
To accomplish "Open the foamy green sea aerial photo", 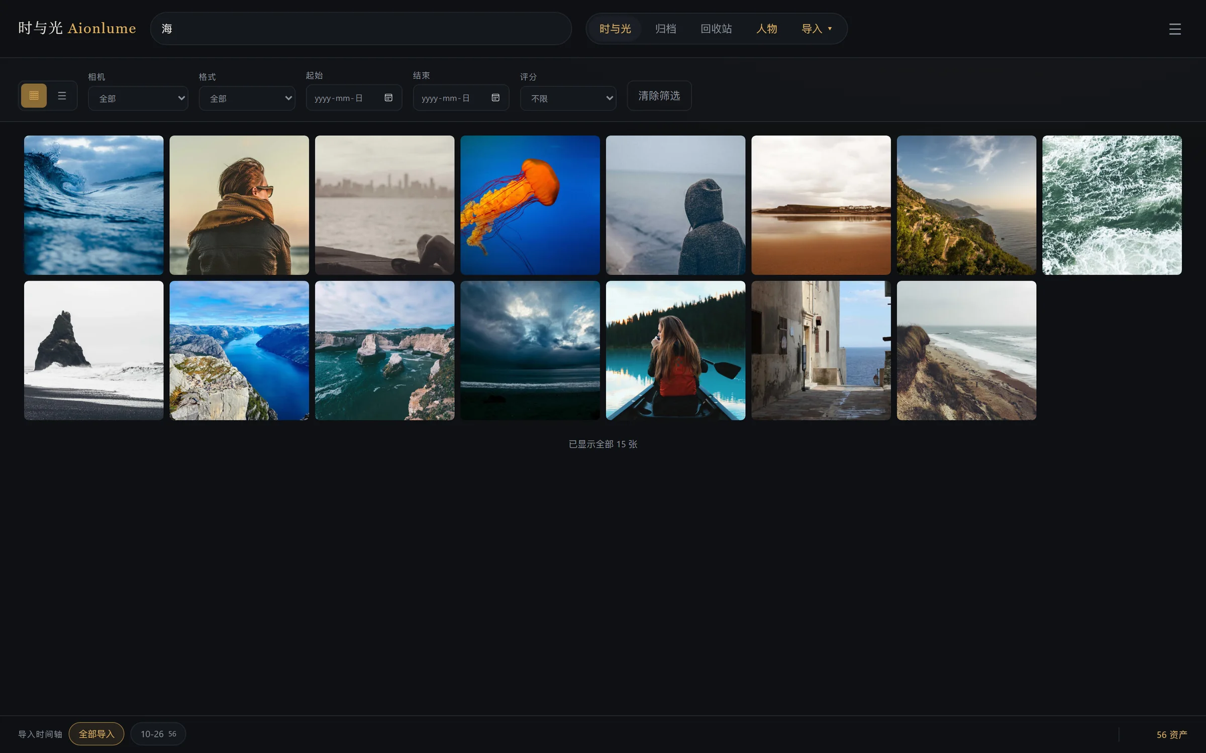I will pyautogui.click(x=1112, y=205).
